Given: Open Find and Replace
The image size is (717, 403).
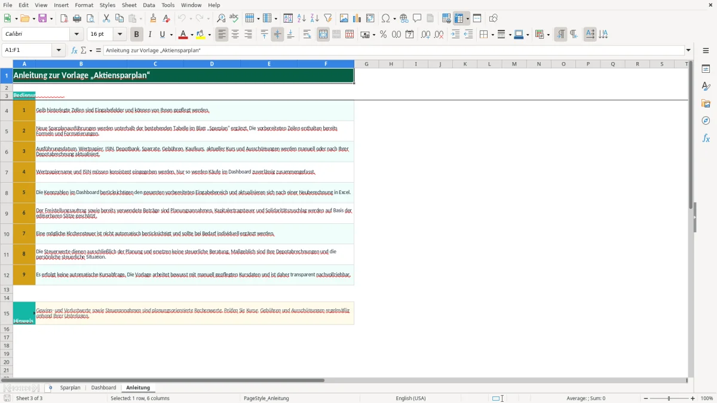Looking at the screenshot, I should (221, 19).
